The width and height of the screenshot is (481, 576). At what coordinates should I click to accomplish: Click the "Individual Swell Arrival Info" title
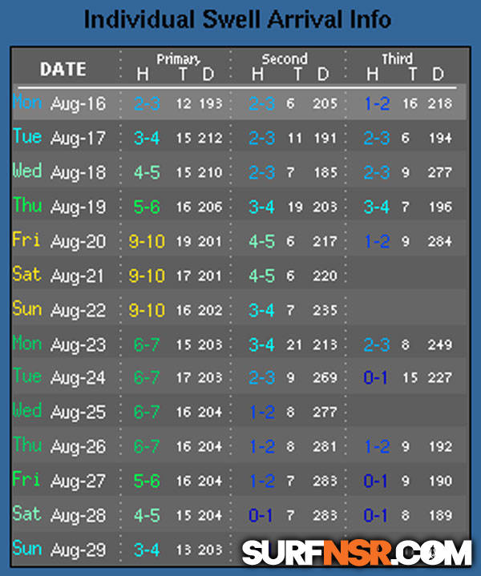[237, 20]
